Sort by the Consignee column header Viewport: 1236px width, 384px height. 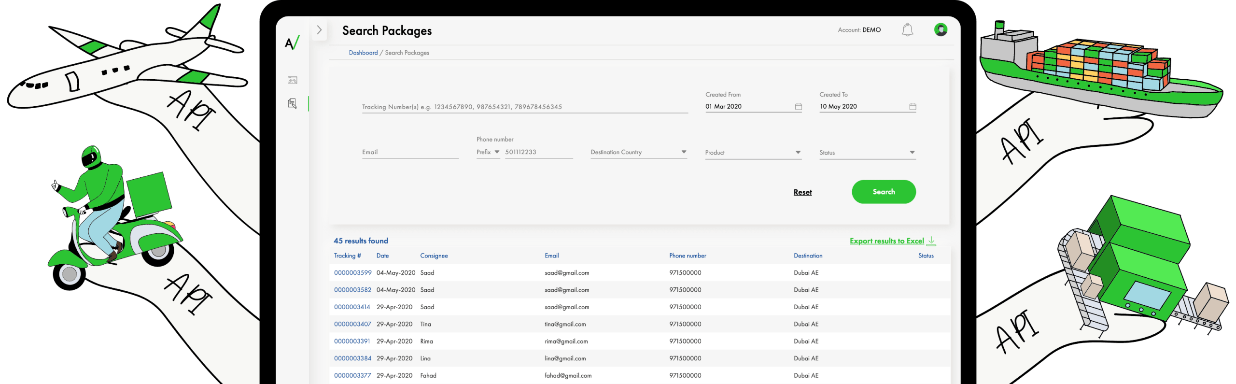click(x=434, y=256)
